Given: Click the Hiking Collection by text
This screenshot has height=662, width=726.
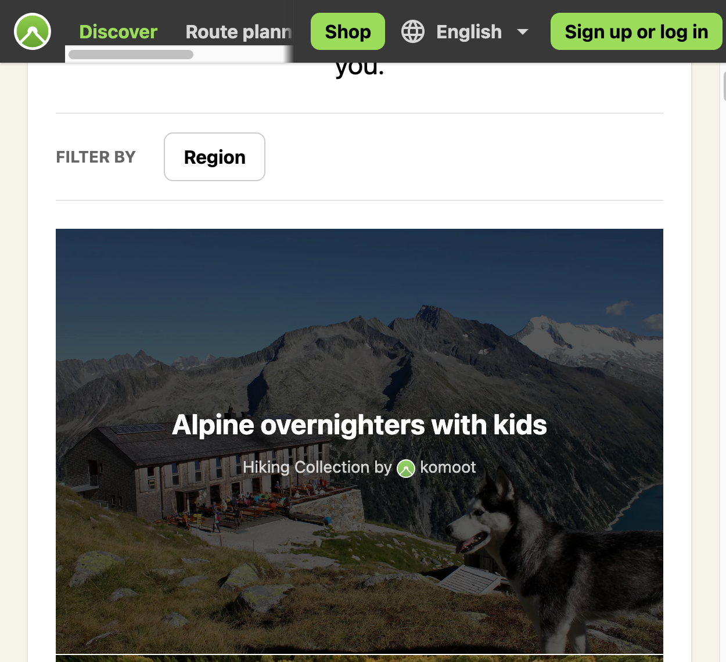Looking at the screenshot, I should [x=317, y=467].
